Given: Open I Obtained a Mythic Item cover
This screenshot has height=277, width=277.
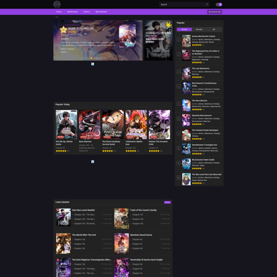Looking at the screenshot, I should click(x=136, y=124).
